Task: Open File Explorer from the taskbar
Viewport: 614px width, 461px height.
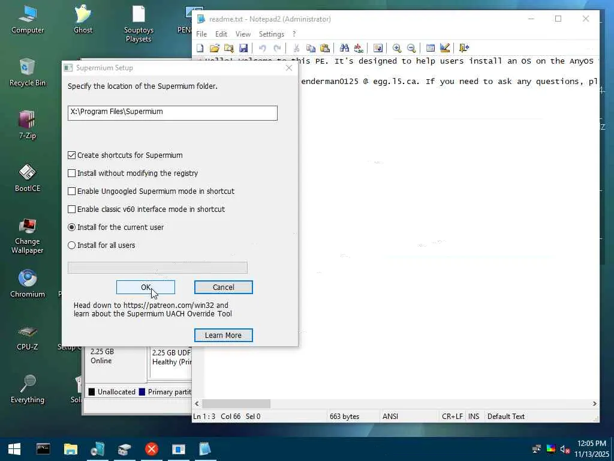Action: [71, 449]
